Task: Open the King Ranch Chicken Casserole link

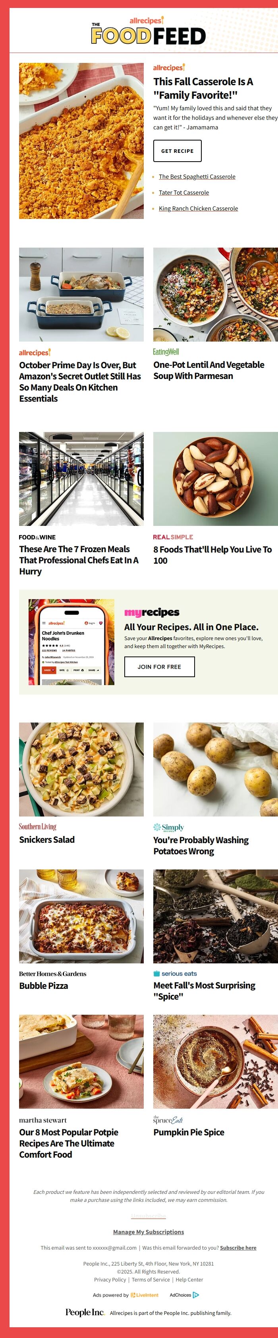Action: [x=198, y=208]
